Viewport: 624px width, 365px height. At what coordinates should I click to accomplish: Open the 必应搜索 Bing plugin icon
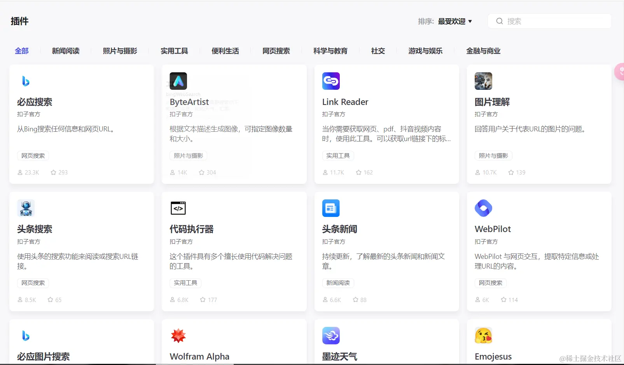[x=26, y=81]
